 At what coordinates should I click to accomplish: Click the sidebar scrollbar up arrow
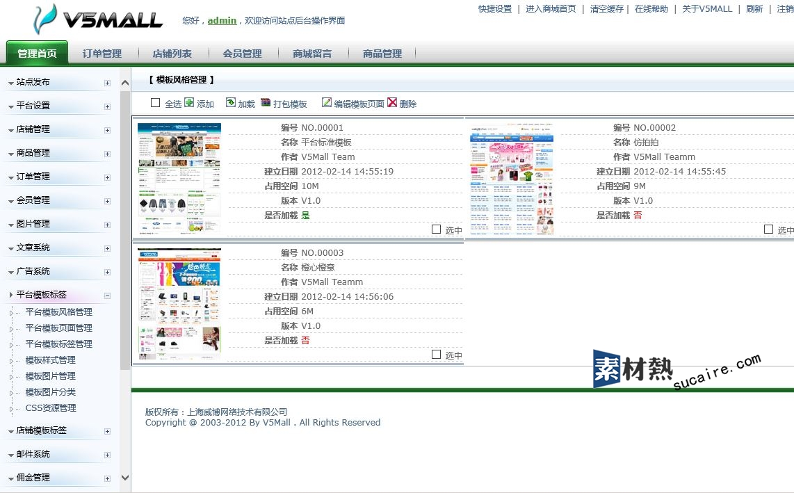point(125,83)
